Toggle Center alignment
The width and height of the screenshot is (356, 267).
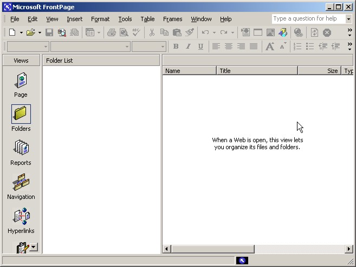point(229,46)
